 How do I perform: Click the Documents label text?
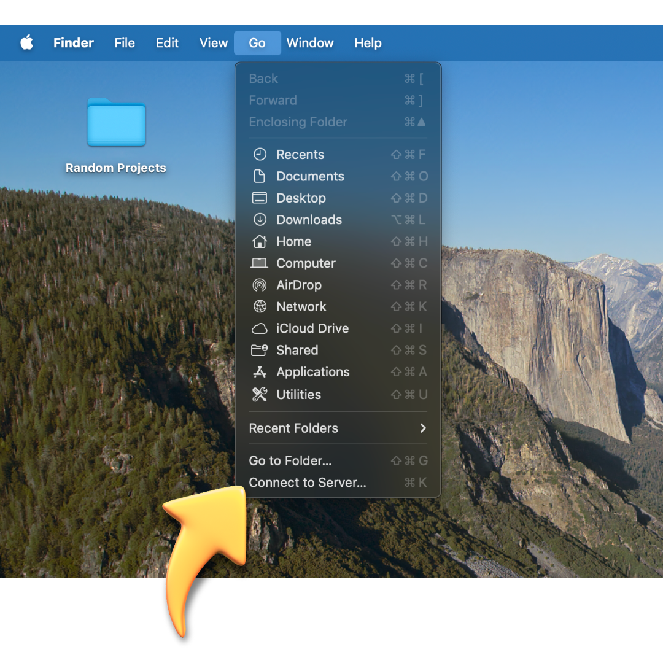click(x=311, y=176)
